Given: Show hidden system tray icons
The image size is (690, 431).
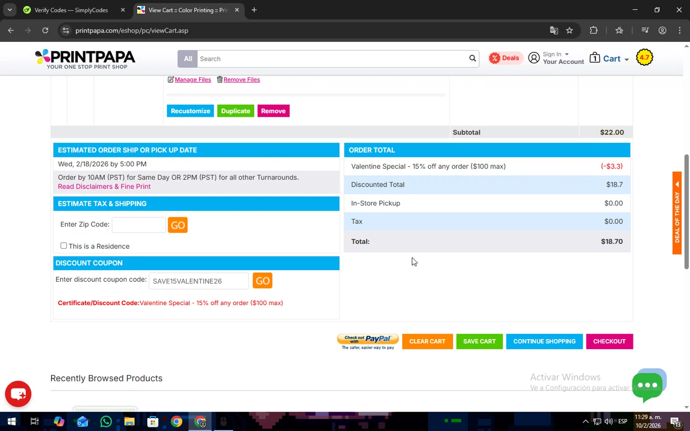Looking at the screenshot, I should click(x=585, y=421).
